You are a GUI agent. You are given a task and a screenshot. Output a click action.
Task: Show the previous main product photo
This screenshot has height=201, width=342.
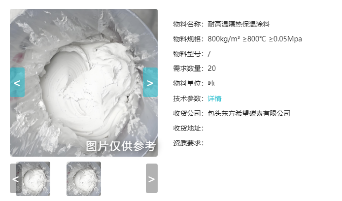(17, 82)
